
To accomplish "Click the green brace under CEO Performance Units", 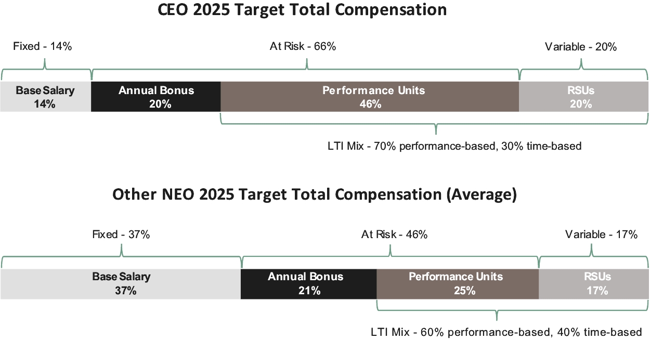I will click(x=436, y=125).
